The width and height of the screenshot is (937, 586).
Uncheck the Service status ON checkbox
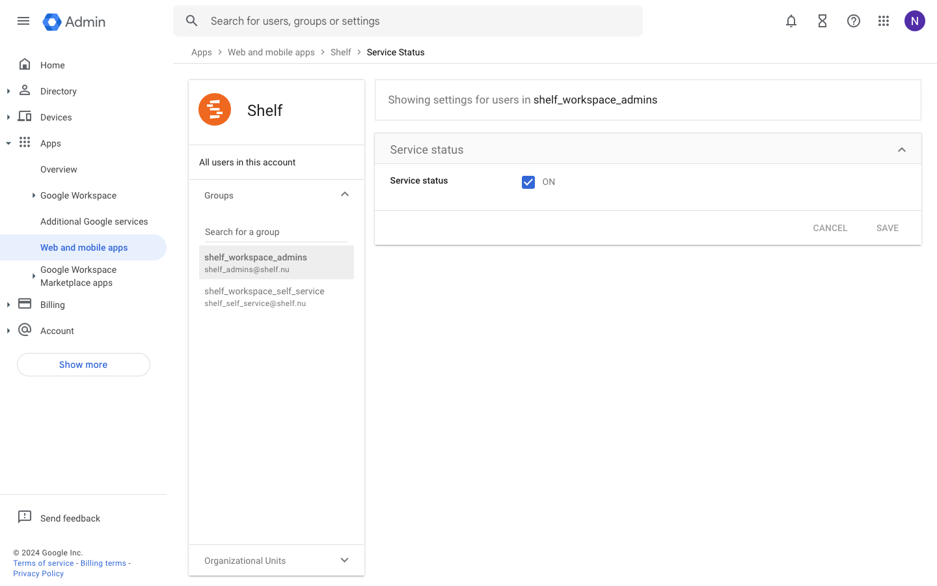pos(528,182)
